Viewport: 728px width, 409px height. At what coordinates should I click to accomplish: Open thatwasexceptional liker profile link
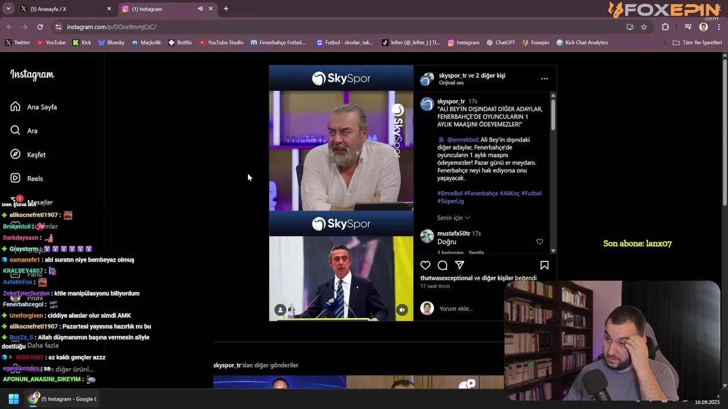(446, 278)
